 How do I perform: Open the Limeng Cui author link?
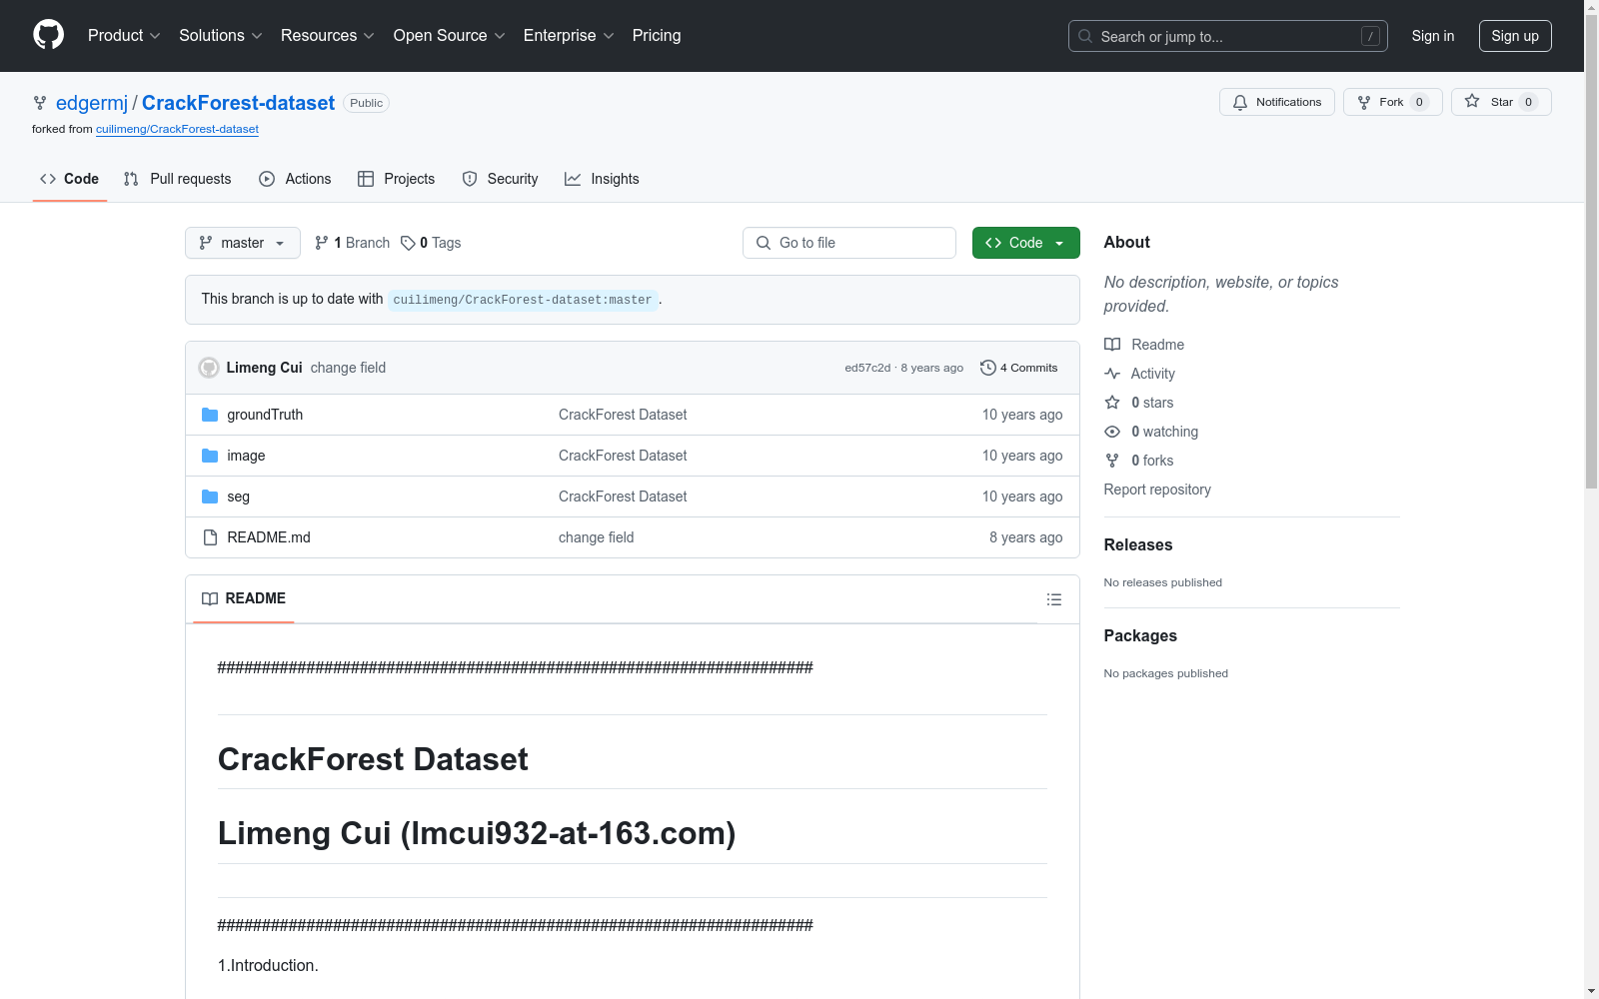tap(264, 368)
